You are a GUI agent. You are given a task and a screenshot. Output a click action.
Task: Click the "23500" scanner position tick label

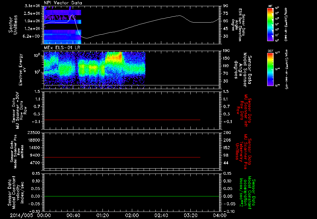34,133
